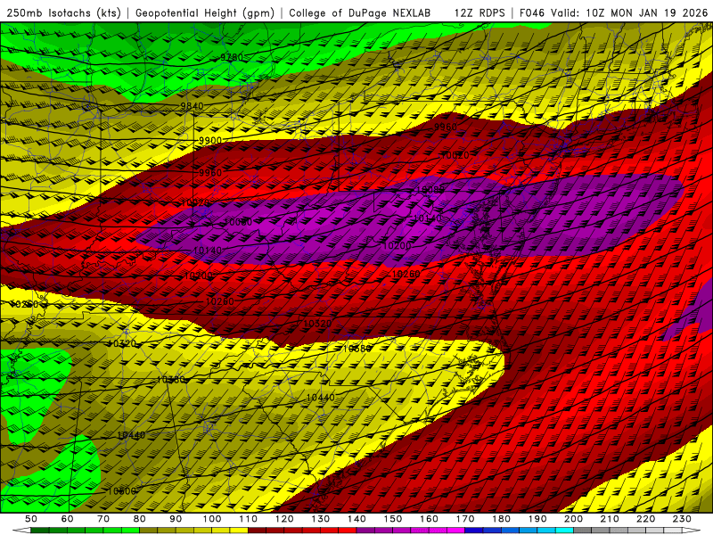Click the 80 value on the color scale
The image size is (713, 535).
pos(140,519)
